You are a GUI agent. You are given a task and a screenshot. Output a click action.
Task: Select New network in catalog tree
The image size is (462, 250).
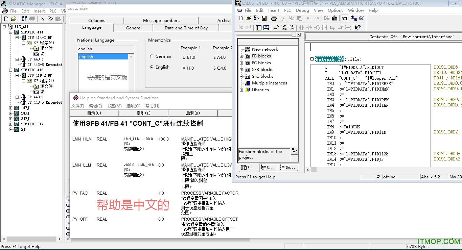coord(265,49)
